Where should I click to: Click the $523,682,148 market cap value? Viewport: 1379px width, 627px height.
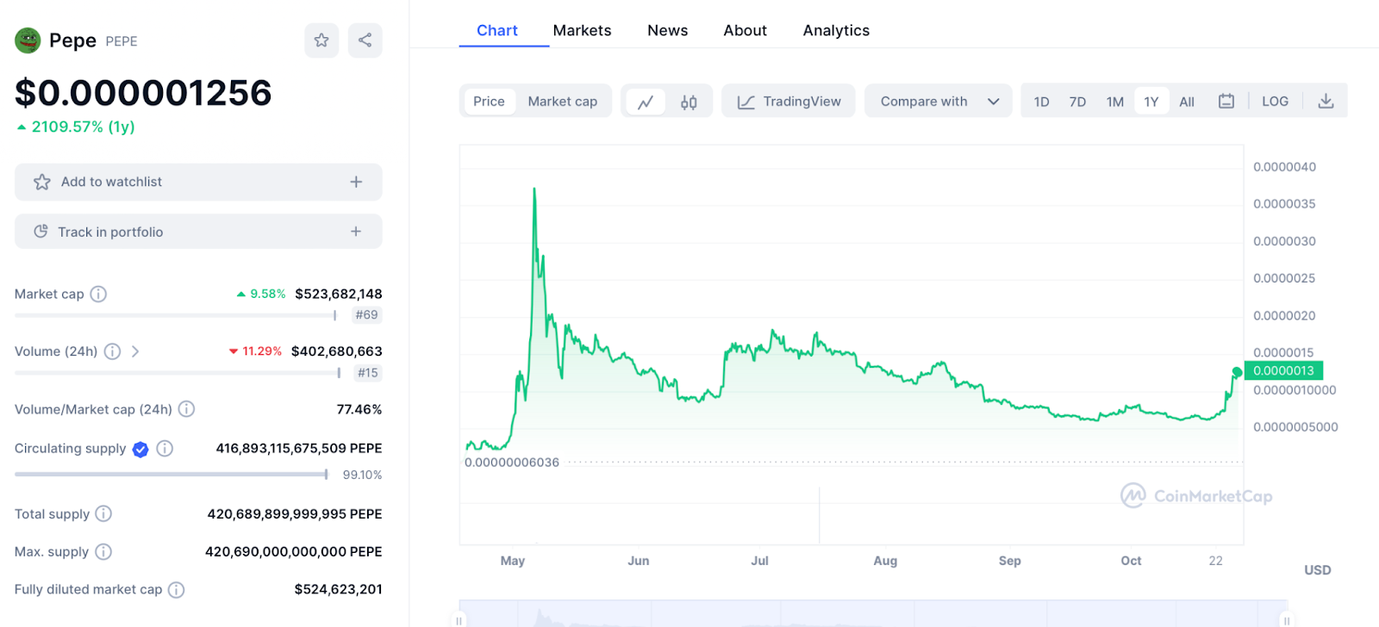point(339,294)
